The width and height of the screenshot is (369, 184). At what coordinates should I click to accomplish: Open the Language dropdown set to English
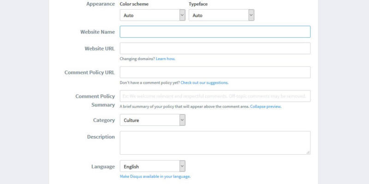(152, 167)
